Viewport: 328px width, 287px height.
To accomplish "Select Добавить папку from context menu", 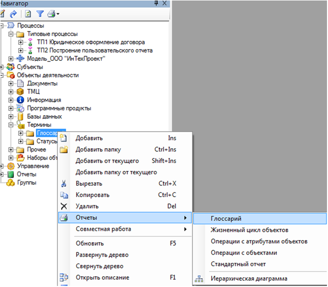I will click(98, 150).
